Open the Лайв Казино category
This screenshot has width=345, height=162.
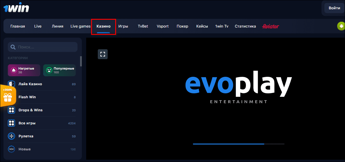click(42, 84)
